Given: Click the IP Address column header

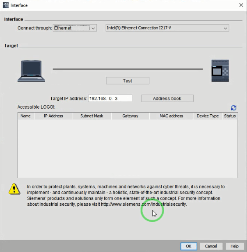Looking at the screenshot, I should (53, 116).
